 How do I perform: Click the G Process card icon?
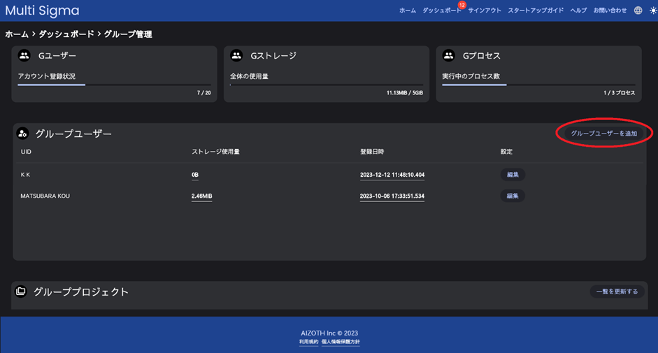[449, 56]
